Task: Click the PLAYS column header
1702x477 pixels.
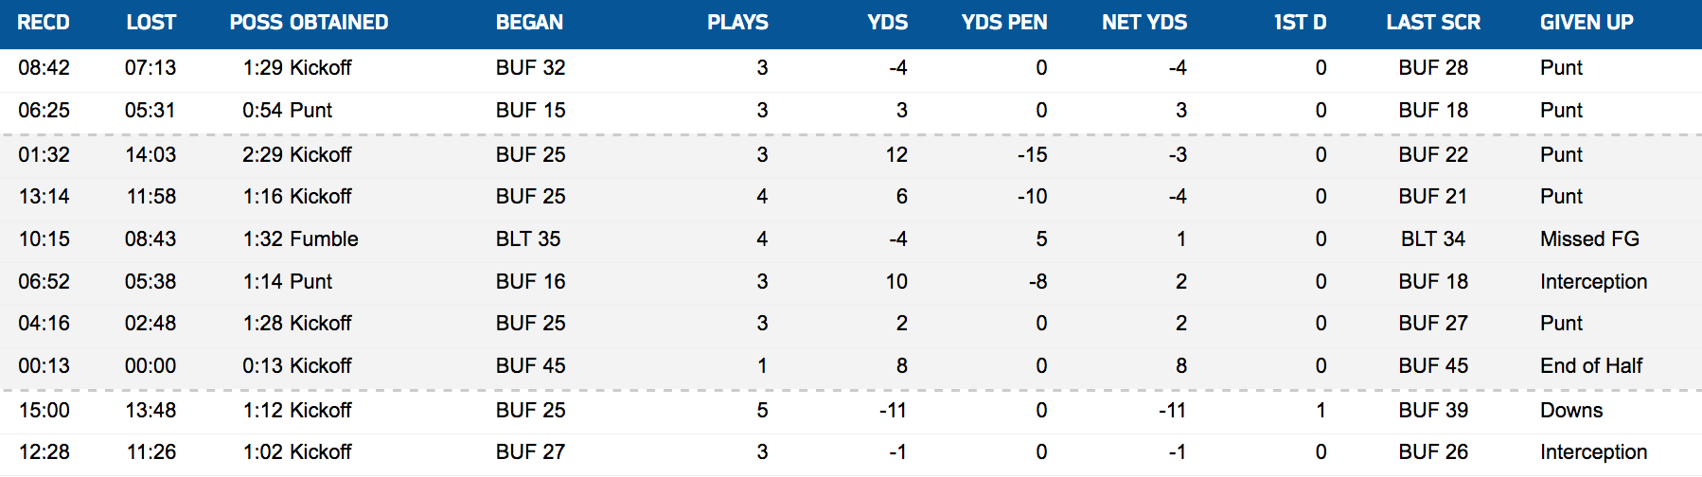Action: coord(737,23)
